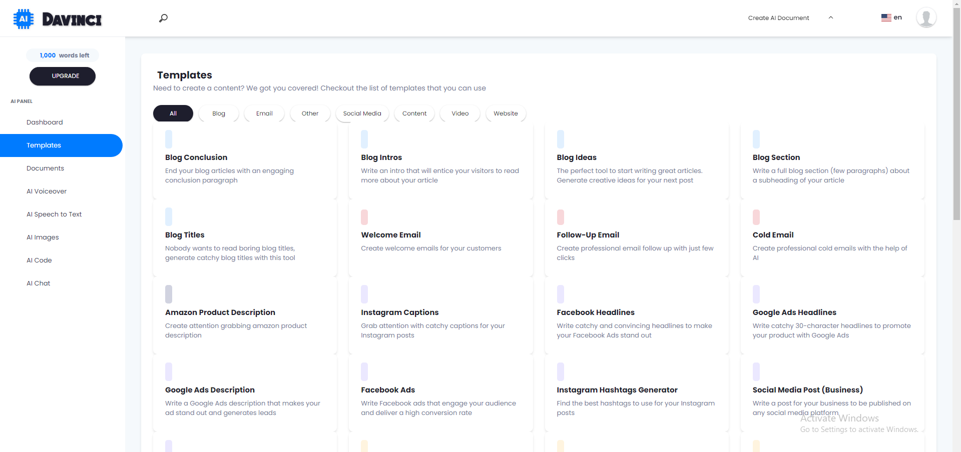Click the Google Ads Description icon
This screenshot has height=452, width=961.
coord(169,371)
